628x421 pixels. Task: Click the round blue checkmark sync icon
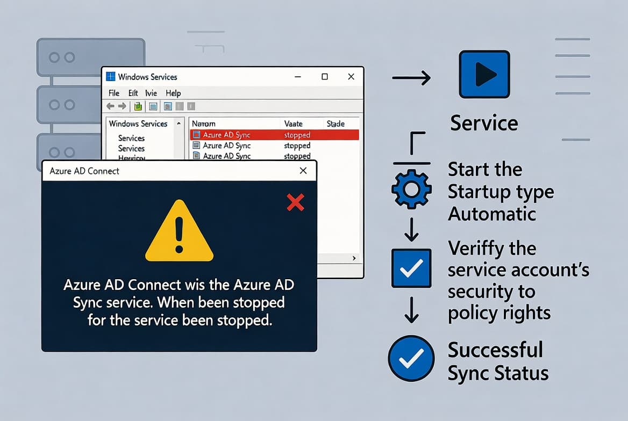pos(411,358)
